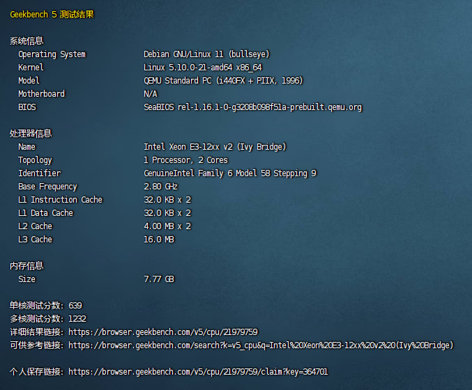The width and height of the screenshot is (472, 390).
Task: Click the L2 Cache 4.00 MB value
Action: pos(167,226)
